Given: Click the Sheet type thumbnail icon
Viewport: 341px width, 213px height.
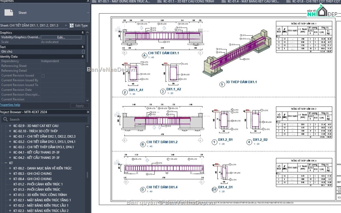Looking at the screenshot, I should [x=9, y=13].
